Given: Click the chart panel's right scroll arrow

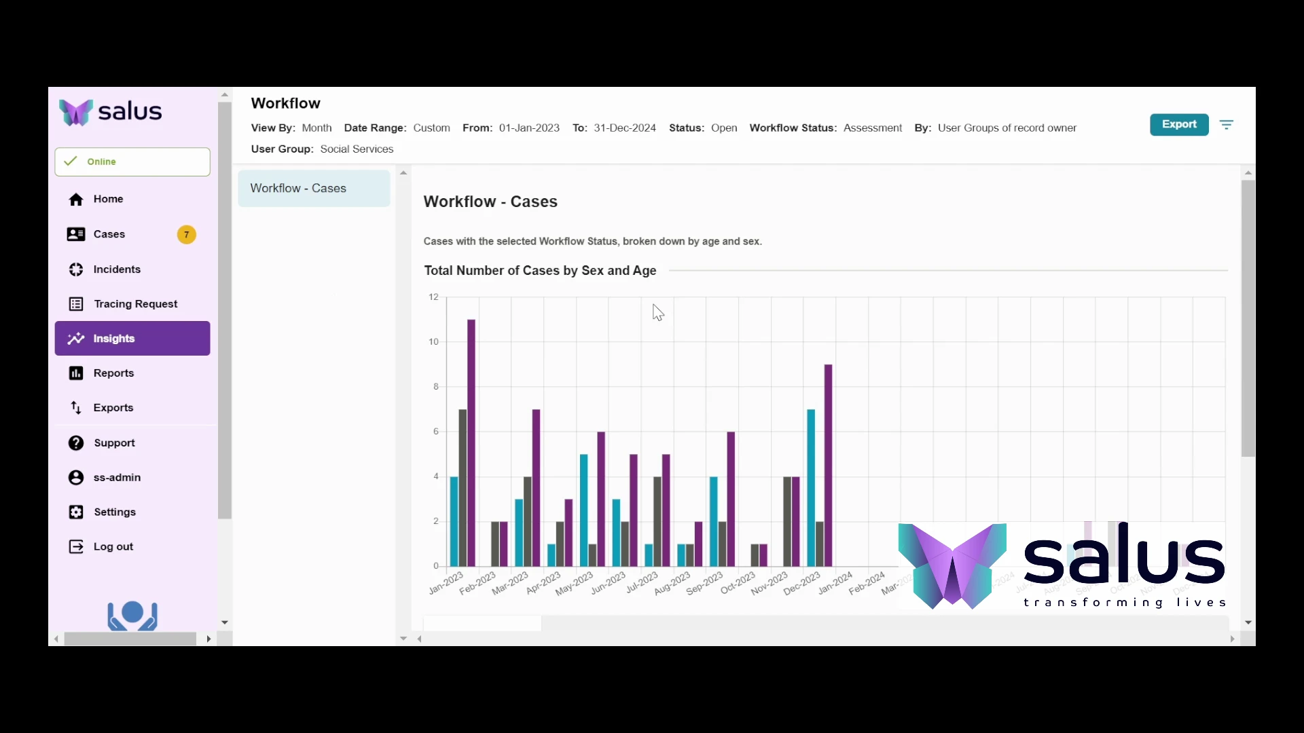Looking at the screenshot, I should [x=1232, y=639].
